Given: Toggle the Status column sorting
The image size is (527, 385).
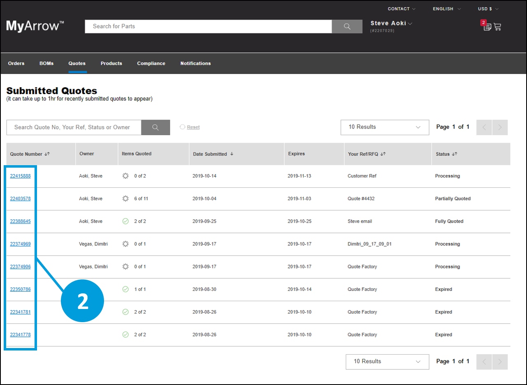Looking at the screenshot, I should tap(454, 154).
